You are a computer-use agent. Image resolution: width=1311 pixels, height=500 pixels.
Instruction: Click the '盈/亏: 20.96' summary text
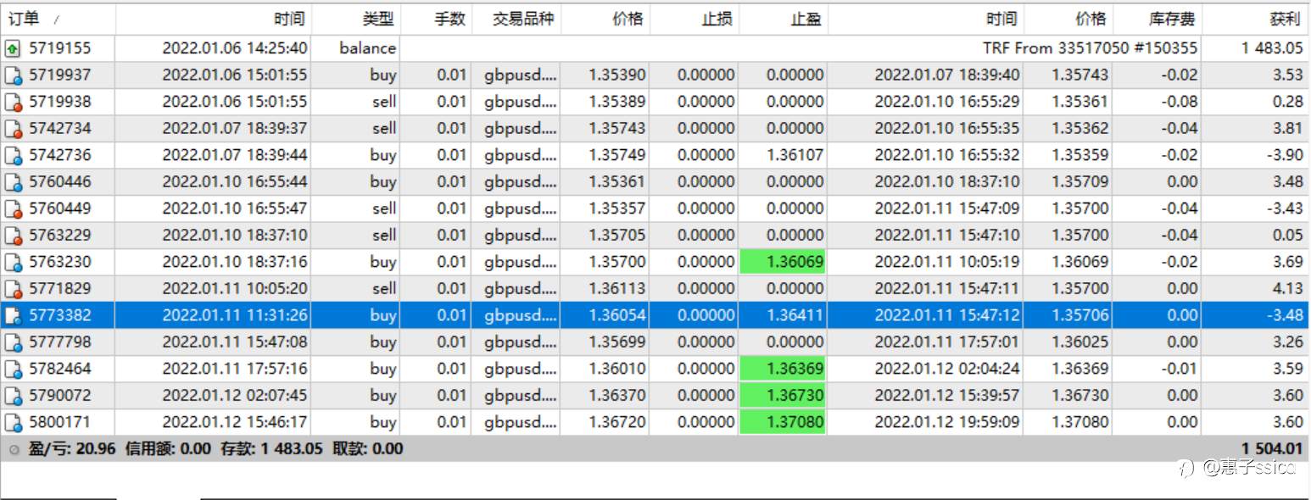(71, 449)
